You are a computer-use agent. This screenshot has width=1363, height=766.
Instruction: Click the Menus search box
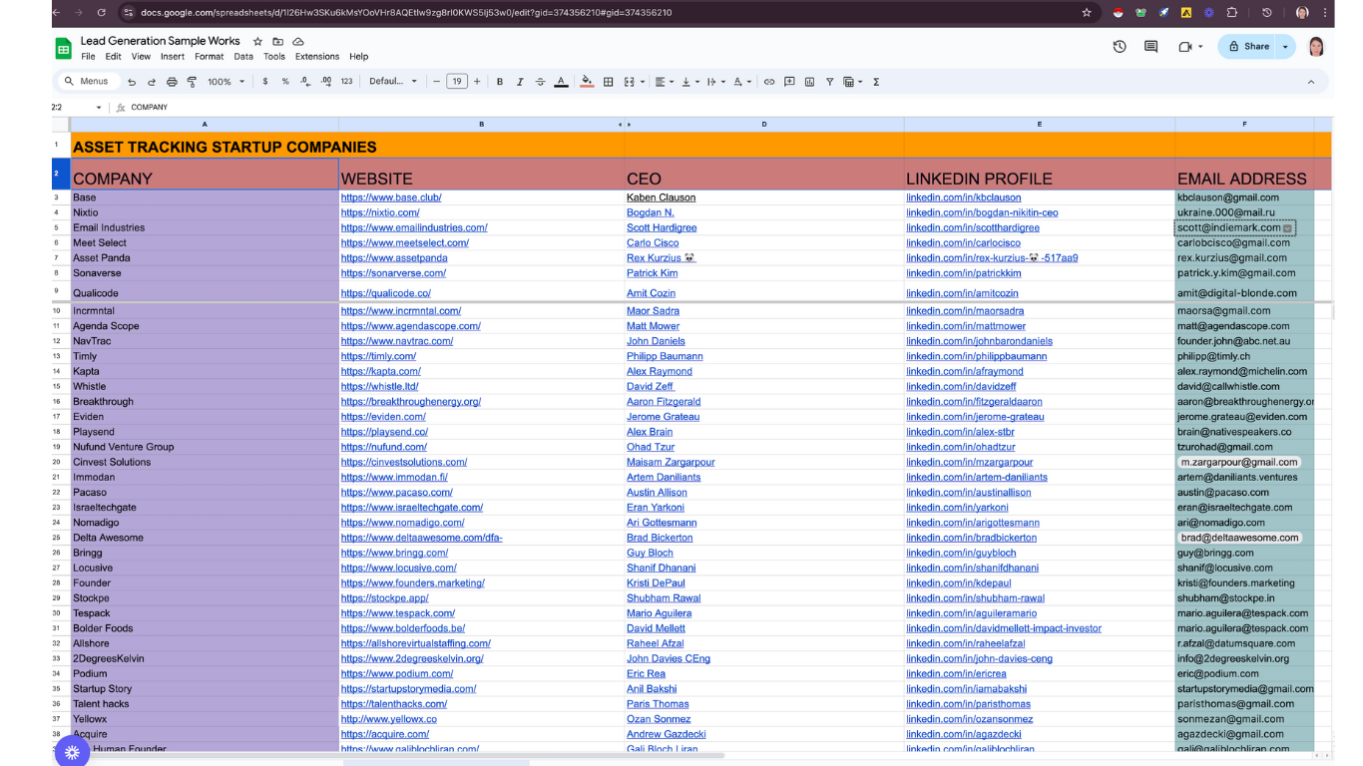(87, 82)
